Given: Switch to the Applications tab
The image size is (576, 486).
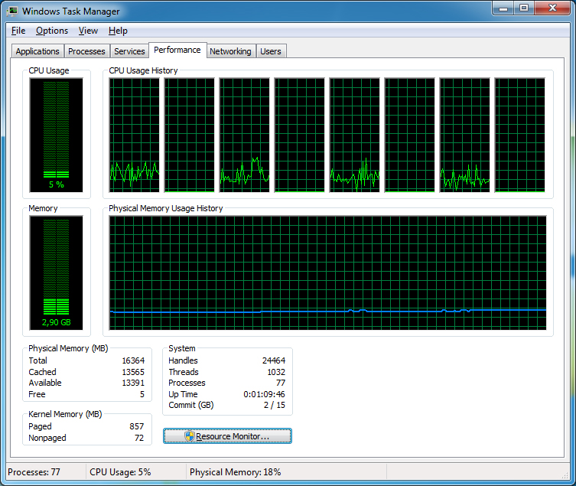Looking at the screenshot, I should (37, 51).
